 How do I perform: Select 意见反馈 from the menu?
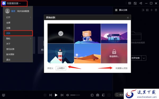click(x=18, y=49)
